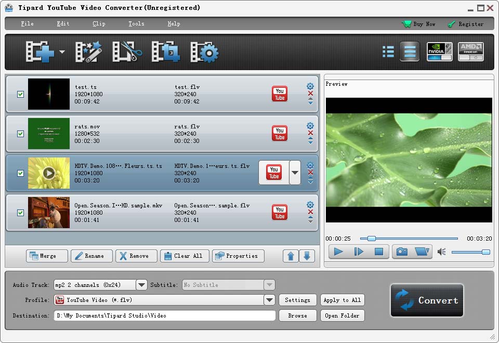The width and height of the screenshot is (499, 343).
Task: Remove rats.mov with red X icon
Action: 310,133
